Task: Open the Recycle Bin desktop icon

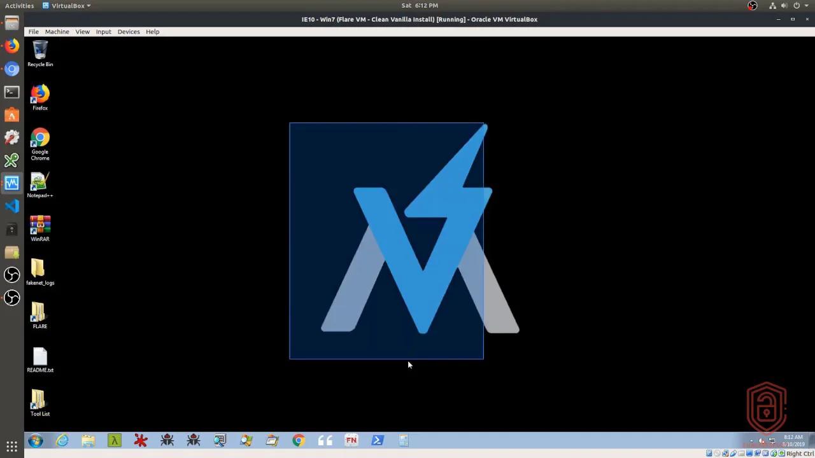Action: pyautogui.click(x=40, y=51)
